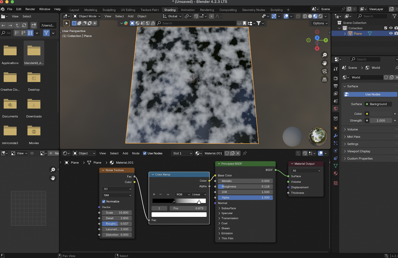Disable the Use Nodes checkbox
Viewport: 398px width, 258px height.
pos(145,153)
